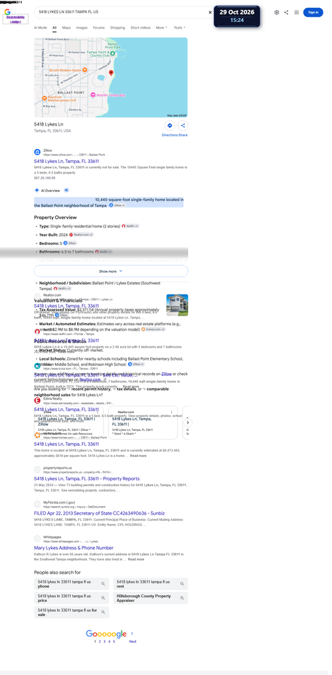The height and width of the screenshot is (675, 332).
Task: Click the 'propertyreports.us' site name
Action: coord(58,468)
